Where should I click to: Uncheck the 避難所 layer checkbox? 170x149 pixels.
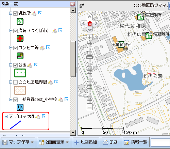pos(15,13)
